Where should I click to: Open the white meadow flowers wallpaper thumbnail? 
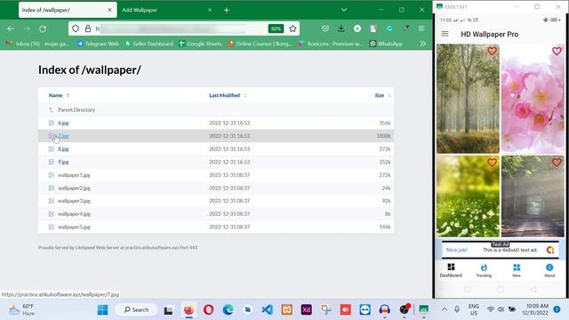pyautogui.click(x=468, y=196)
